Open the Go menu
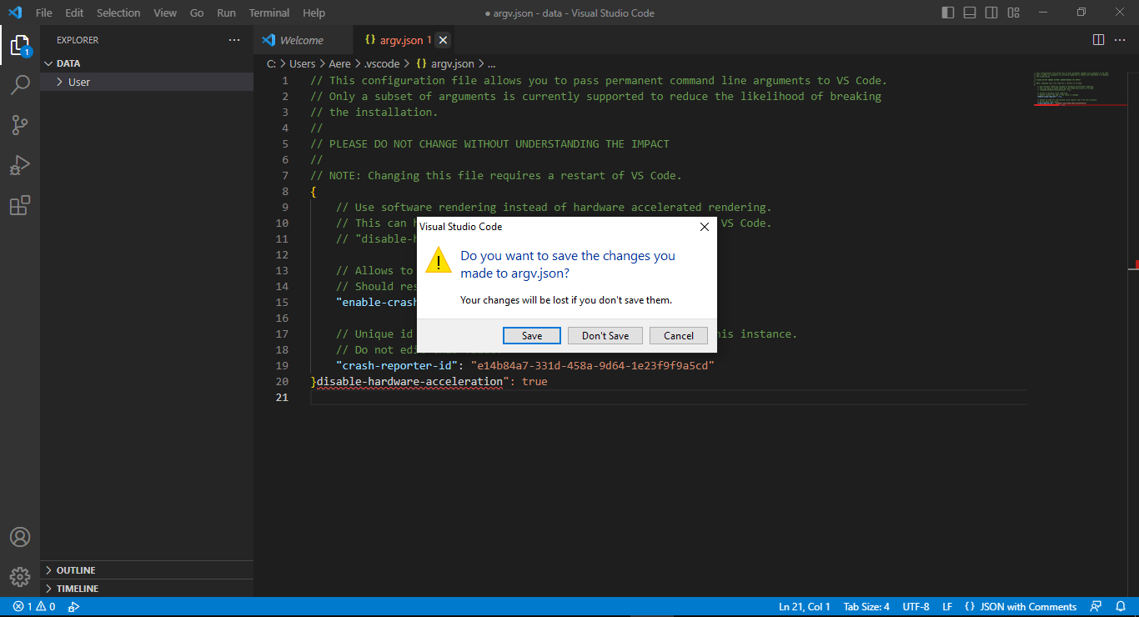The height and width of the screenshot is (617, 1139). (197, 13)
